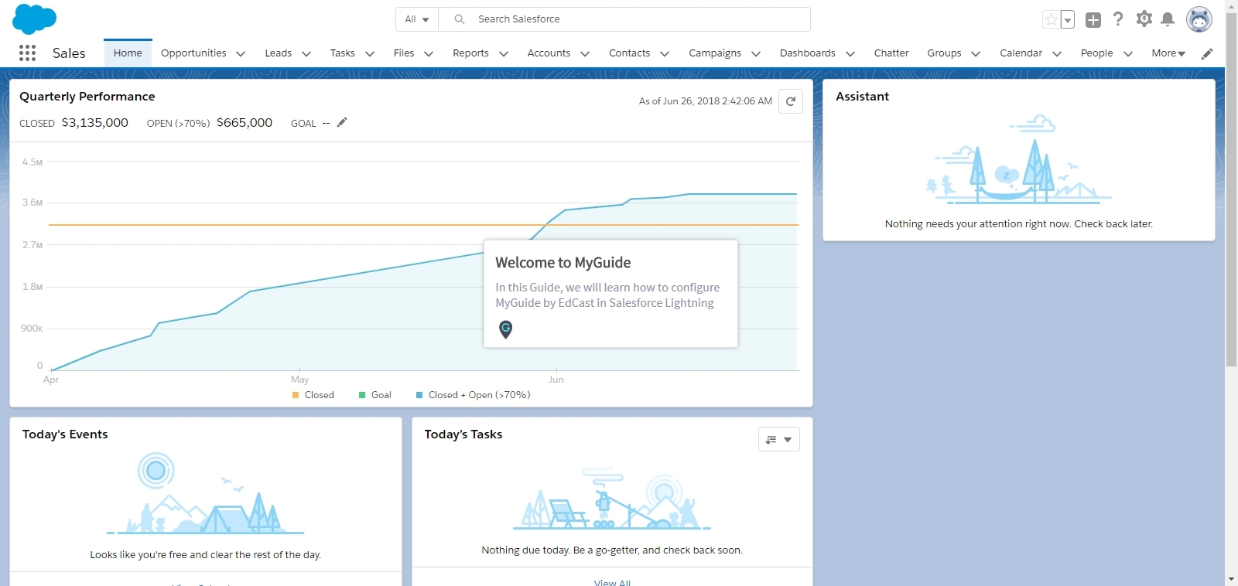Click the Sales app name label
1238x586 pixels.
click(x=69, y=53)
